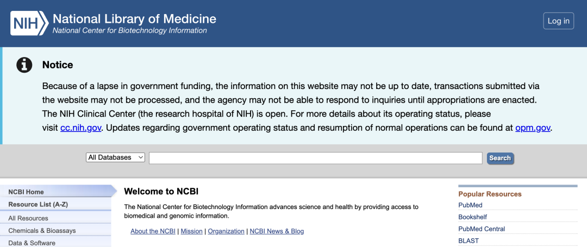Click the NIH logo icon
The width and height of the screenshot is (587, 247).
coord(28,23)
